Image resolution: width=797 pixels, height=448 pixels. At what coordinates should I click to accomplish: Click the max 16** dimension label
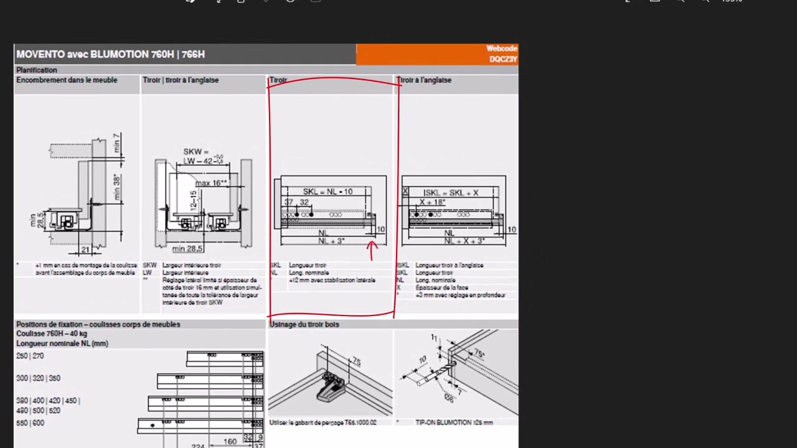pos(211,183)
